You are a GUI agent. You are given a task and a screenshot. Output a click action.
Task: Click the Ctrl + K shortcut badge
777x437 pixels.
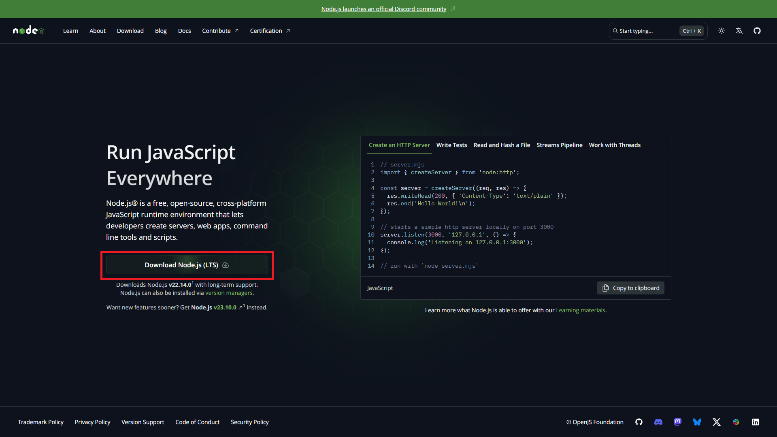coord(692,31)
